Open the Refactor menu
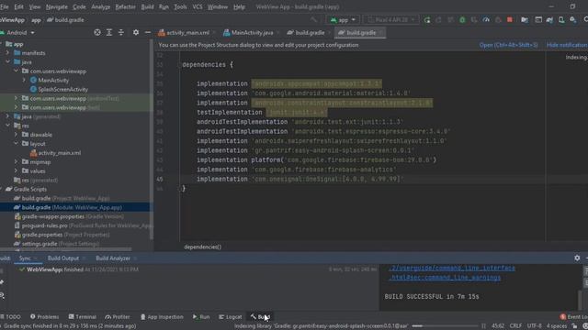 click(125, 6)
